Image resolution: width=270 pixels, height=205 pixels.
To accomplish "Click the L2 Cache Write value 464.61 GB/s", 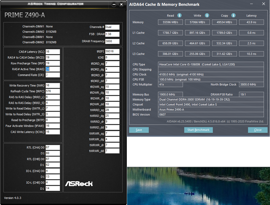I will coord(197,43).
